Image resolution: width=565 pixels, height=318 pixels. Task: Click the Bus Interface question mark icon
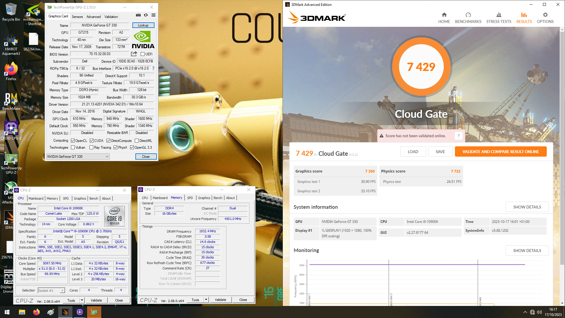pyautogui.click(x=153, y=68)
